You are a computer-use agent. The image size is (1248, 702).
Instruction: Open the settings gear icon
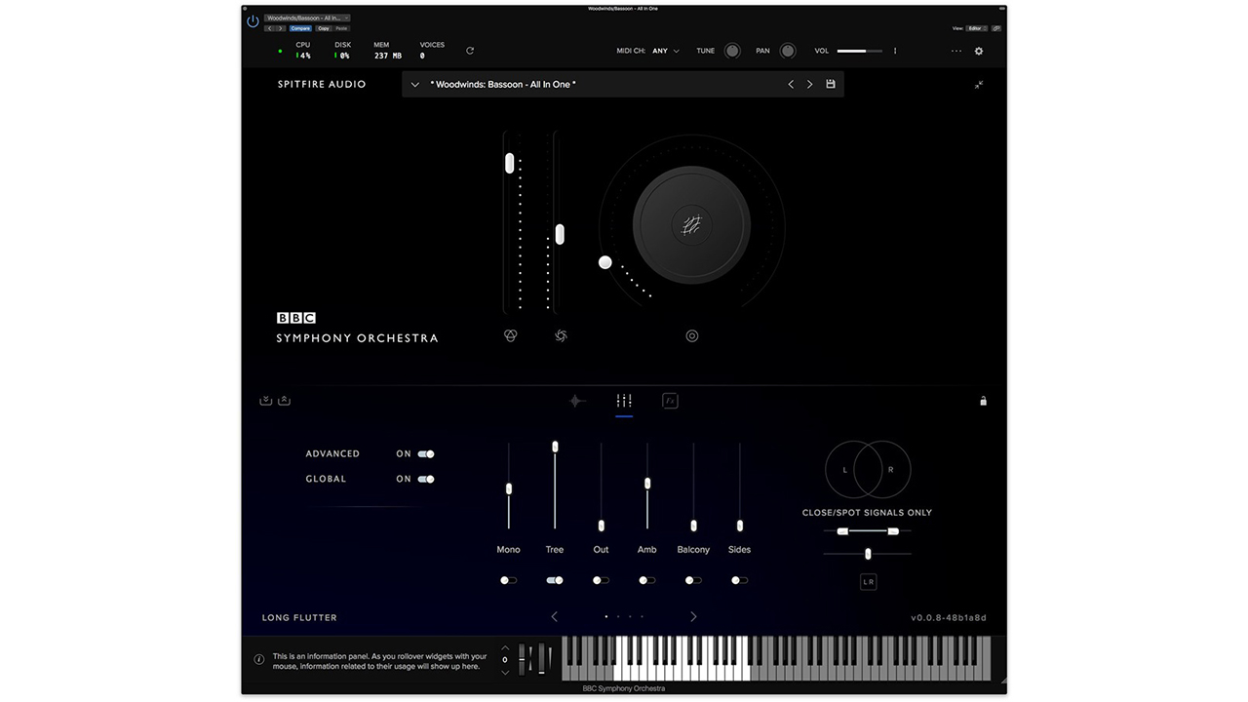(979, 51)
